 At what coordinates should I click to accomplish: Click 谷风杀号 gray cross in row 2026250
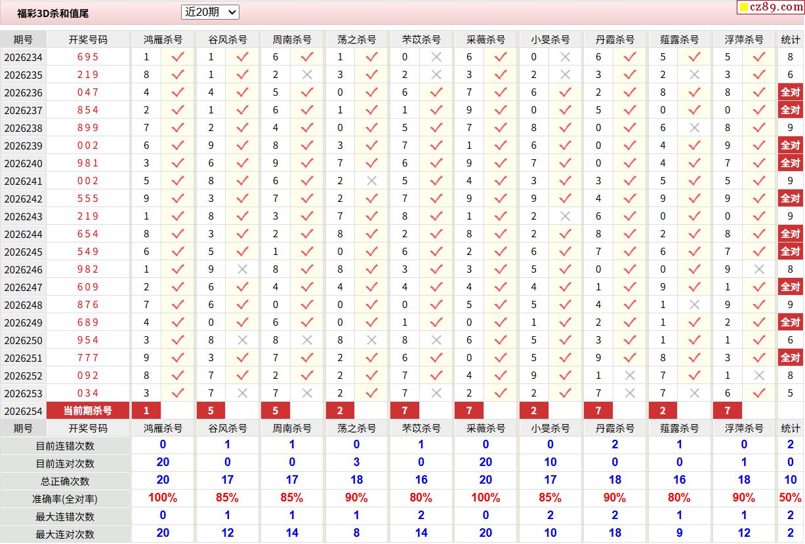coord(243,340)
